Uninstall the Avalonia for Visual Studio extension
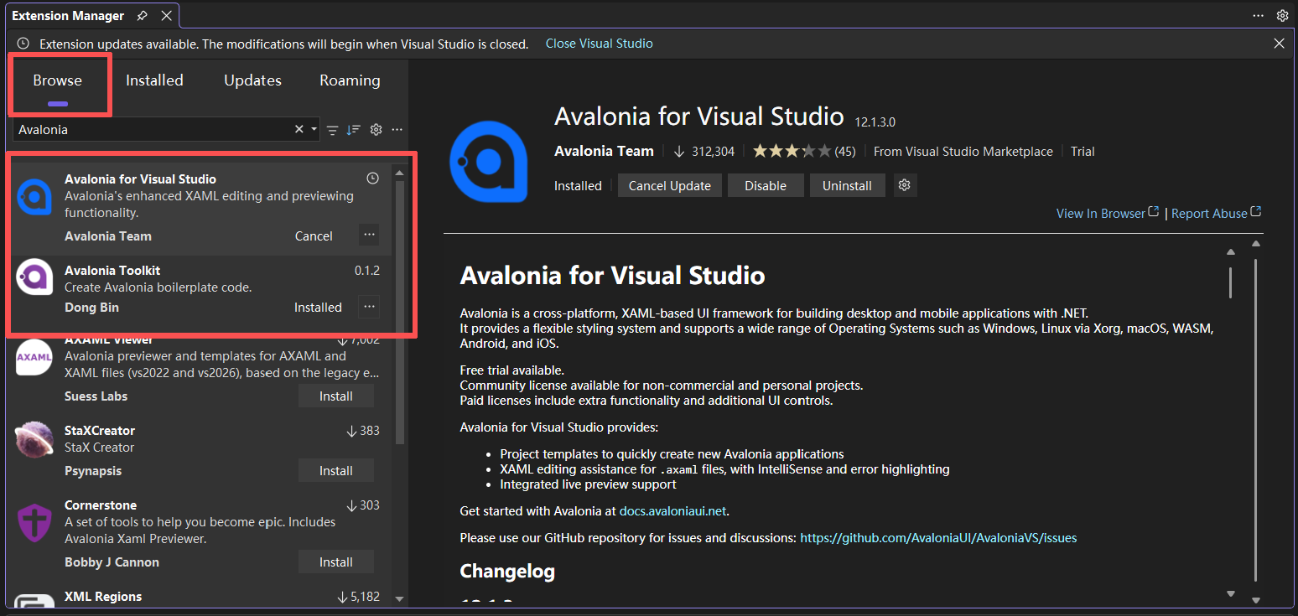The image size is (1298, 616). tap(847, 186)
